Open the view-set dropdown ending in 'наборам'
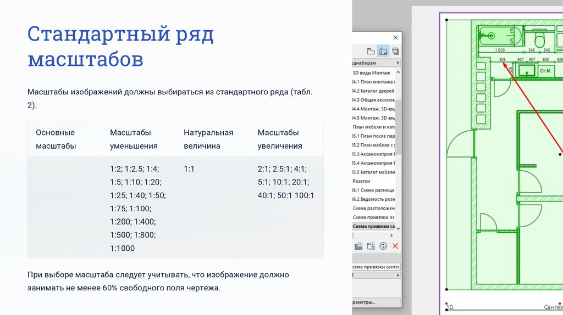 [x=376, y=63]
